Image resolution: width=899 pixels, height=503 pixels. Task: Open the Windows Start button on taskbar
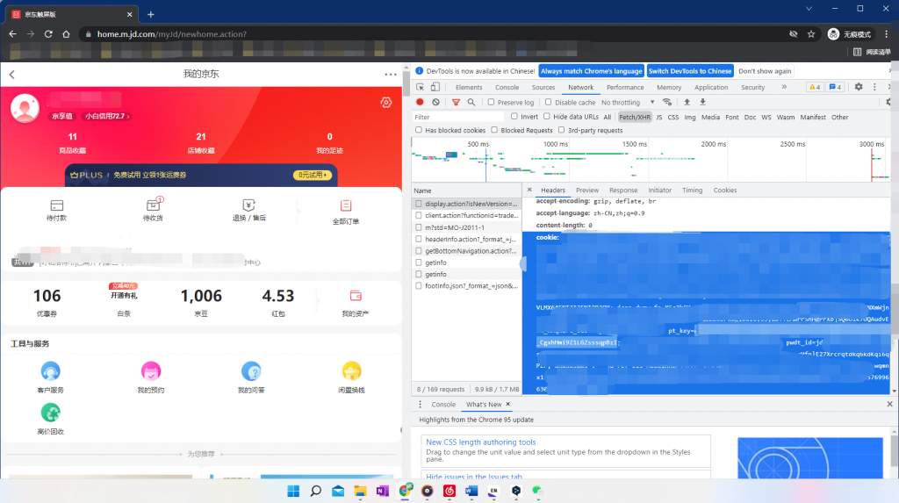coord(293,491)
